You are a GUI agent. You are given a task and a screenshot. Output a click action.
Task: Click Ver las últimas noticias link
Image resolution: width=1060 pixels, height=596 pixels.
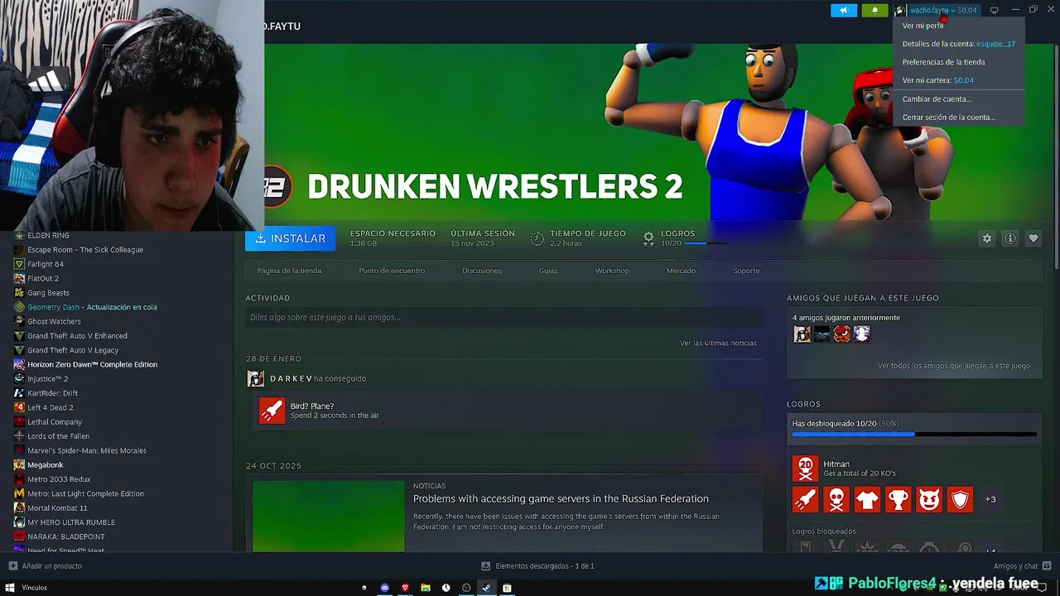pos(718,343)
